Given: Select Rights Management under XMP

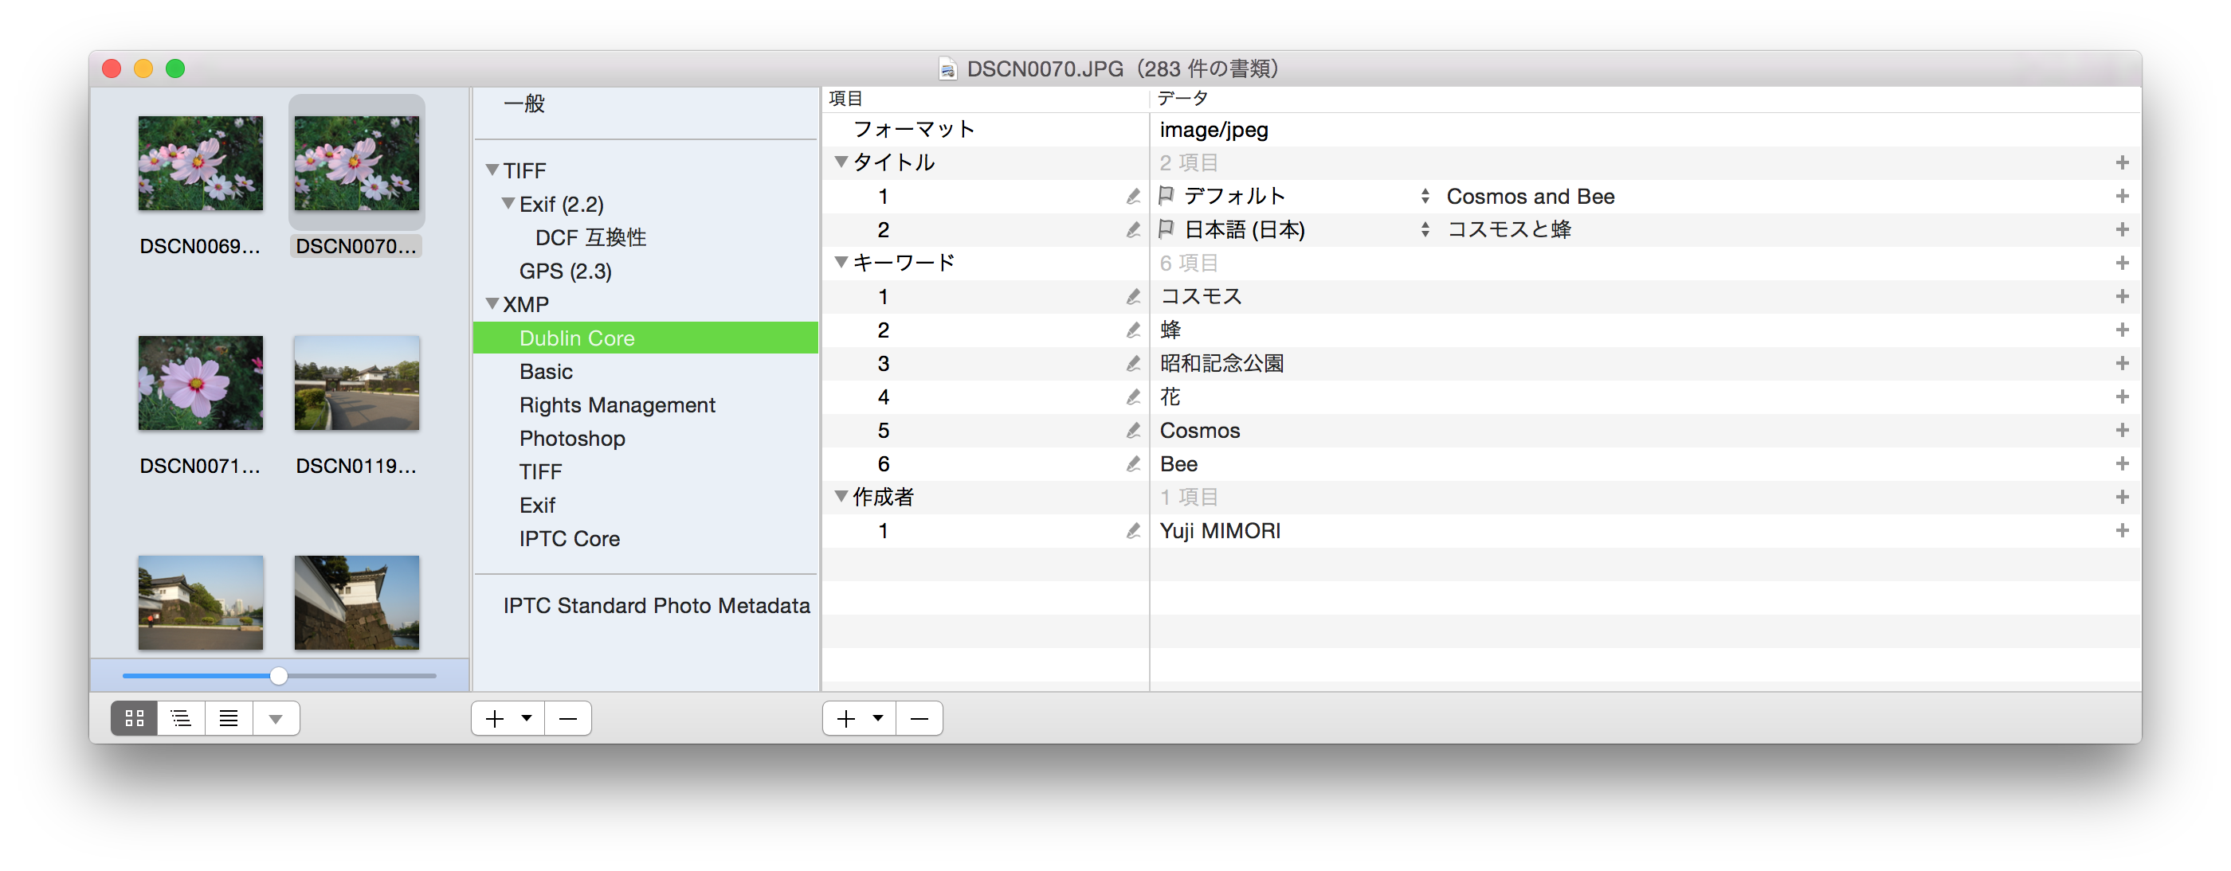Looking at the screenshot, I should point(617,405).
